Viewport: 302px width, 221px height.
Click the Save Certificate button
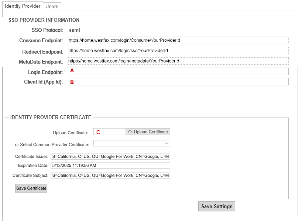[31, 188]
